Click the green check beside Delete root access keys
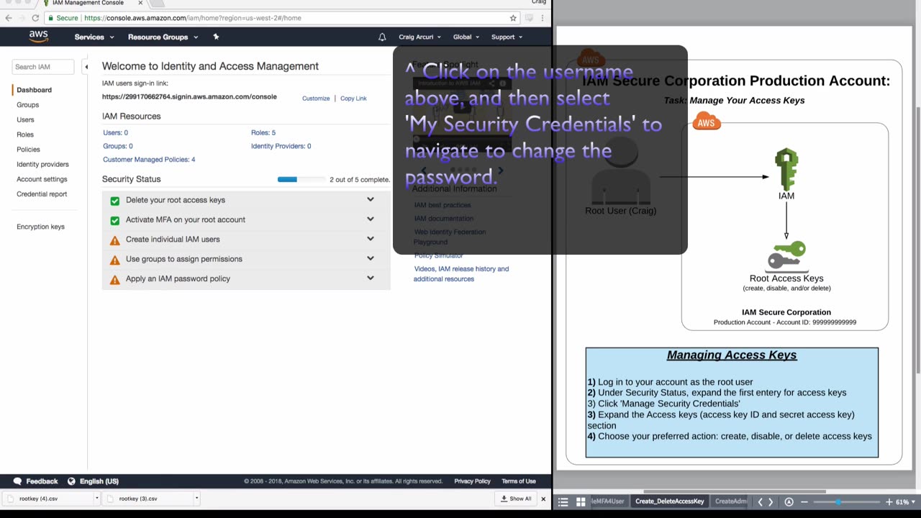921x518 pixels. coord(114,201)
